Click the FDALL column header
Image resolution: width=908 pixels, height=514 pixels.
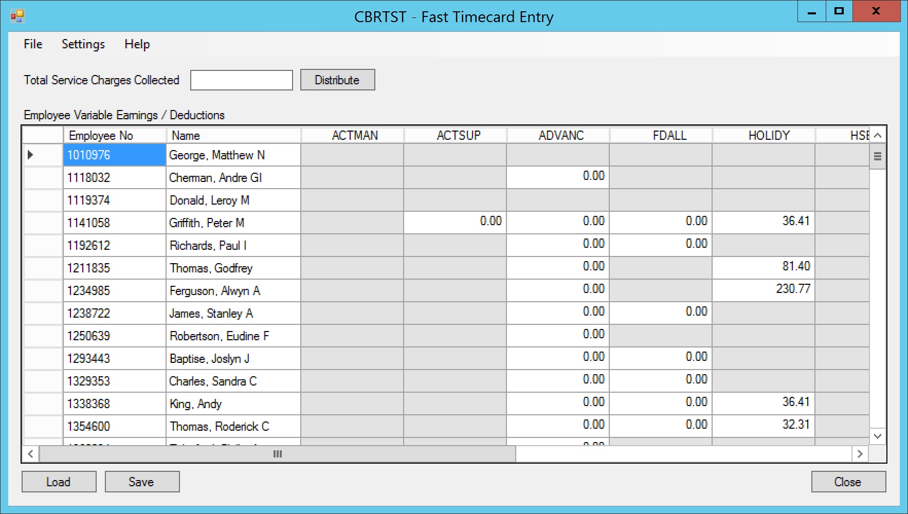click(661, 135)
